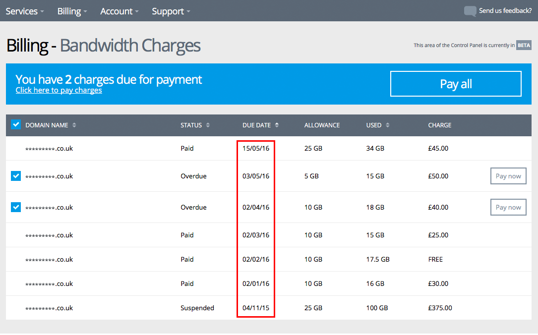This screenshot has width=538, height=335.
Task: Click the feedback speech bubble icon
Action: [x=470, y=11]
